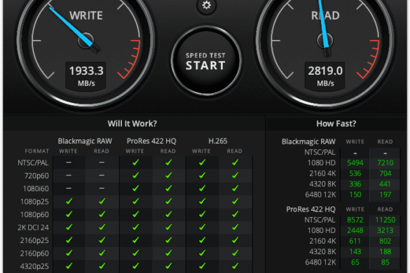The height and width of the screenshot is (273, 410).
Task: Select Blackmagic RAW 1080 HD write value 5494
Action: (x=355, y=163)
